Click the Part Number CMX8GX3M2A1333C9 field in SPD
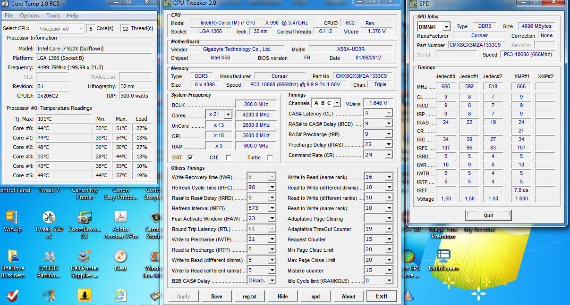 click(x=476, y=45)
